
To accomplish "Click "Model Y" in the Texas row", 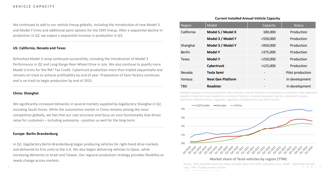I will coord(213,59).
